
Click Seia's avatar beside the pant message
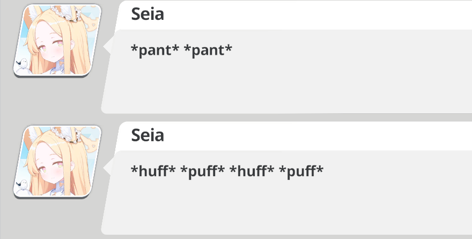tap(57, 40)
